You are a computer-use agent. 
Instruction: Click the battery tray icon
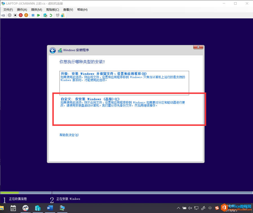(184, 208)
